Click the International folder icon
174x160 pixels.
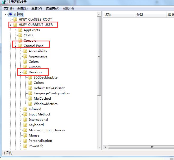tap(25, 120)
